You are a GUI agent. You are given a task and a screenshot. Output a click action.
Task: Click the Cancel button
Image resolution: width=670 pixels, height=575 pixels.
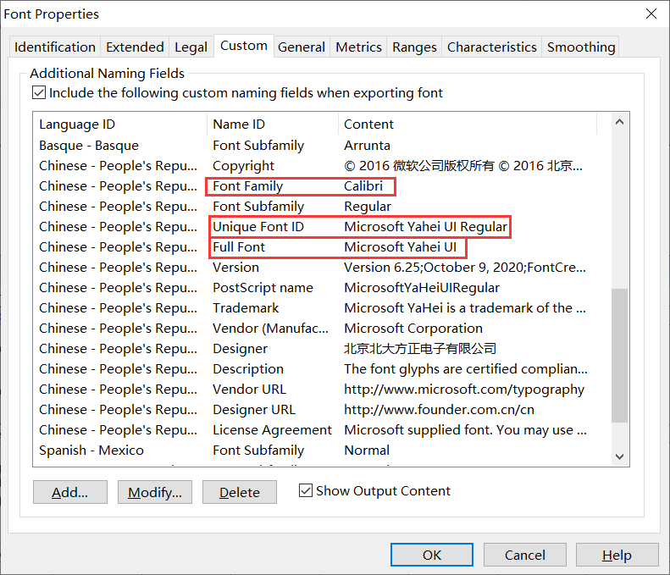coord(524,555)
